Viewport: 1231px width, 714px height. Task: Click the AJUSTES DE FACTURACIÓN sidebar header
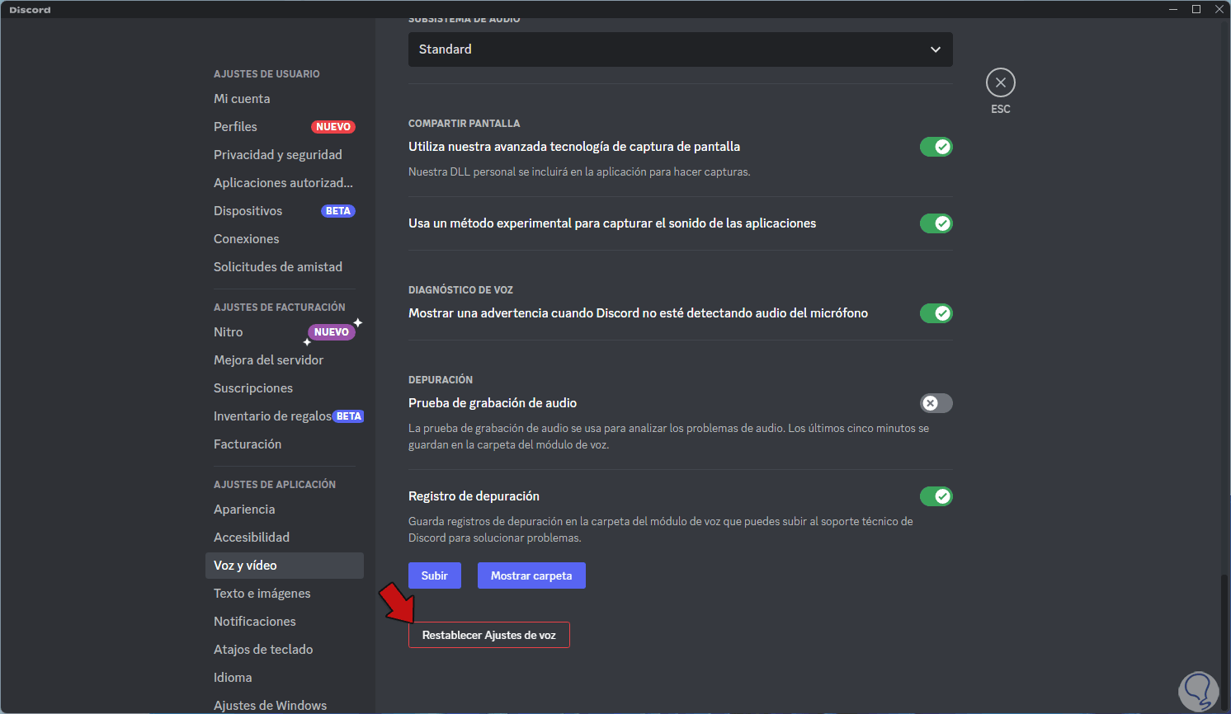point(280,308)
